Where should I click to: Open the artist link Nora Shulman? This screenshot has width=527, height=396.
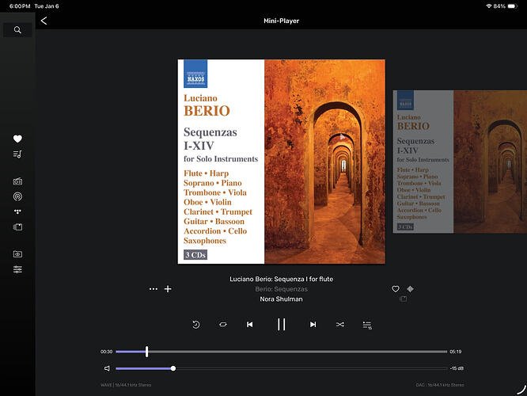coord(282,299)
